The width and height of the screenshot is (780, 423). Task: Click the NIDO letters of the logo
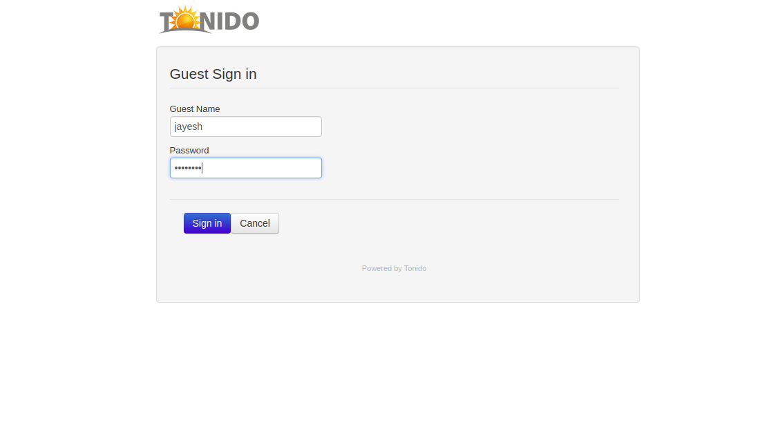coord(230,21)
